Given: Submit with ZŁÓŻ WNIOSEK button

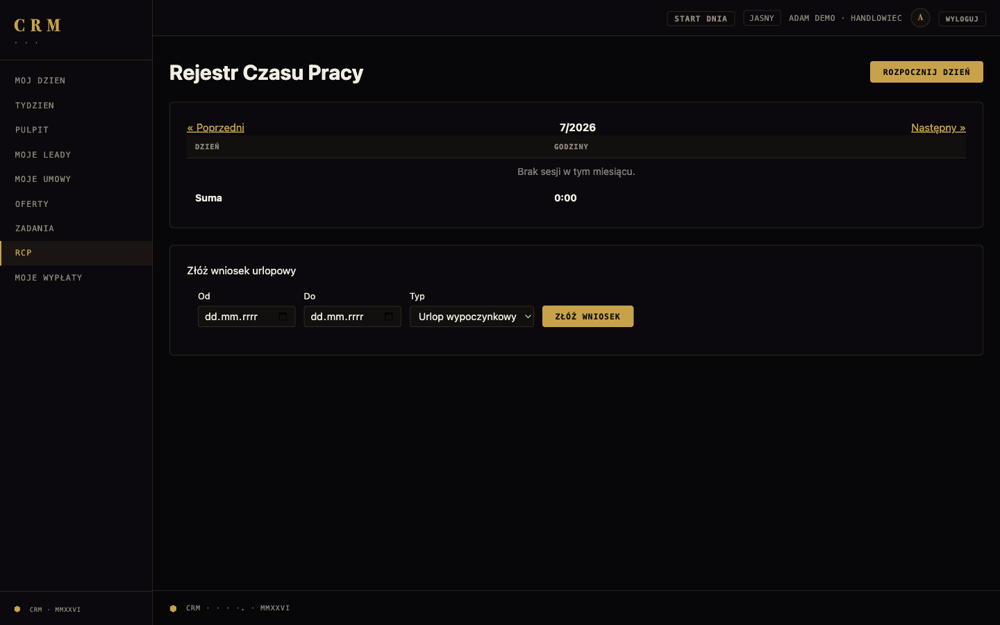Looking at the screenshot, I should (x=587, y=317).
